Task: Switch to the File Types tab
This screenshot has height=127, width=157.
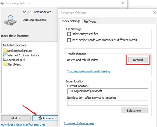Action: pos(90,22)
